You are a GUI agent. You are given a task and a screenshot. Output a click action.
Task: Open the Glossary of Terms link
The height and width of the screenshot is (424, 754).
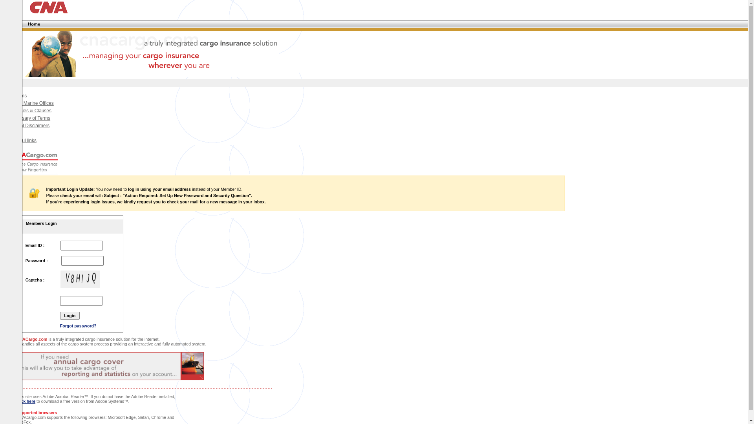[36, 118]
